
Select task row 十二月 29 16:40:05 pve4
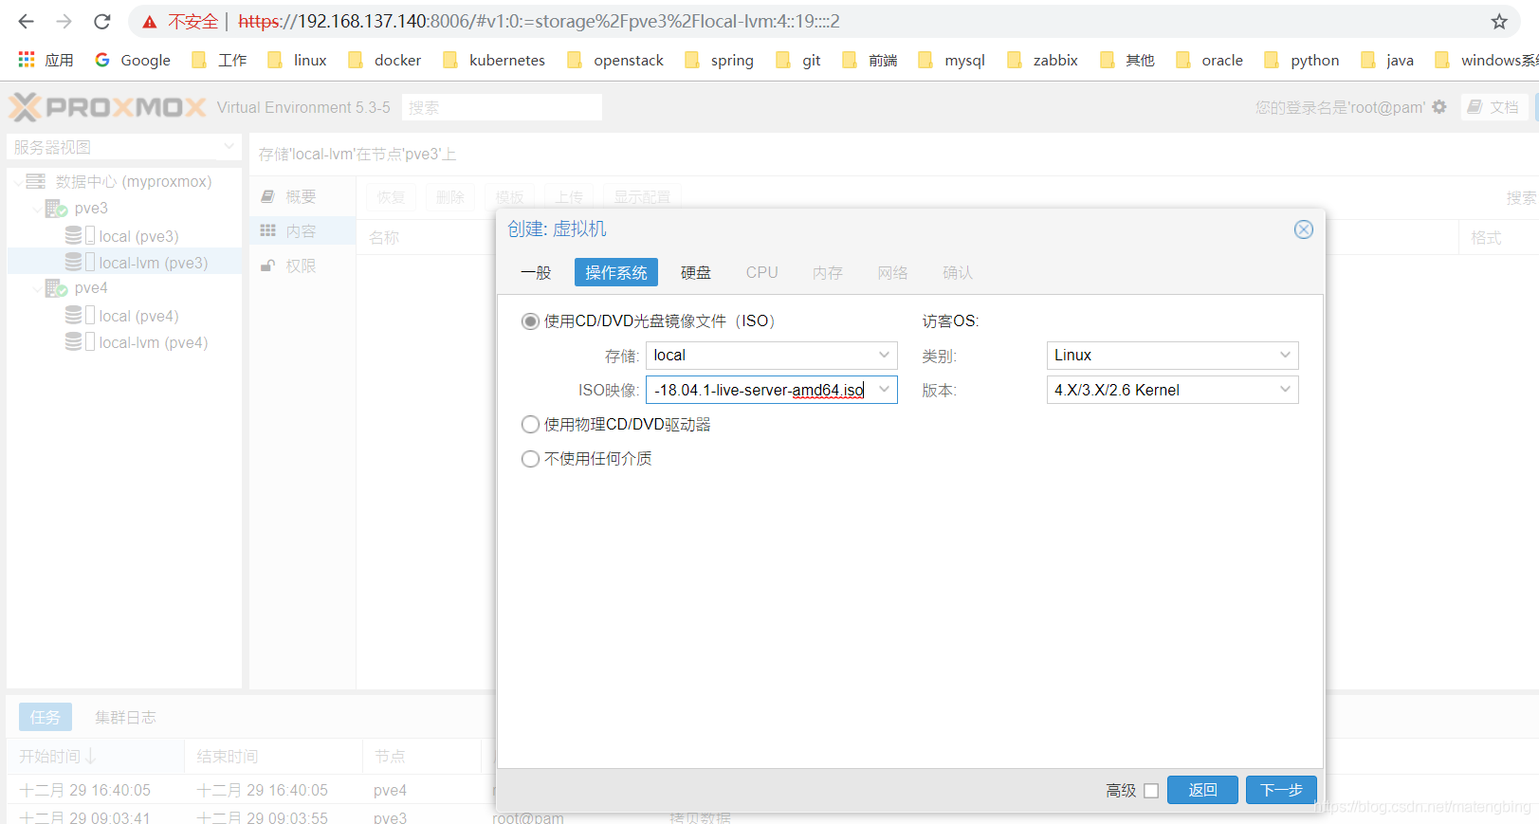(x=251, y=790)
